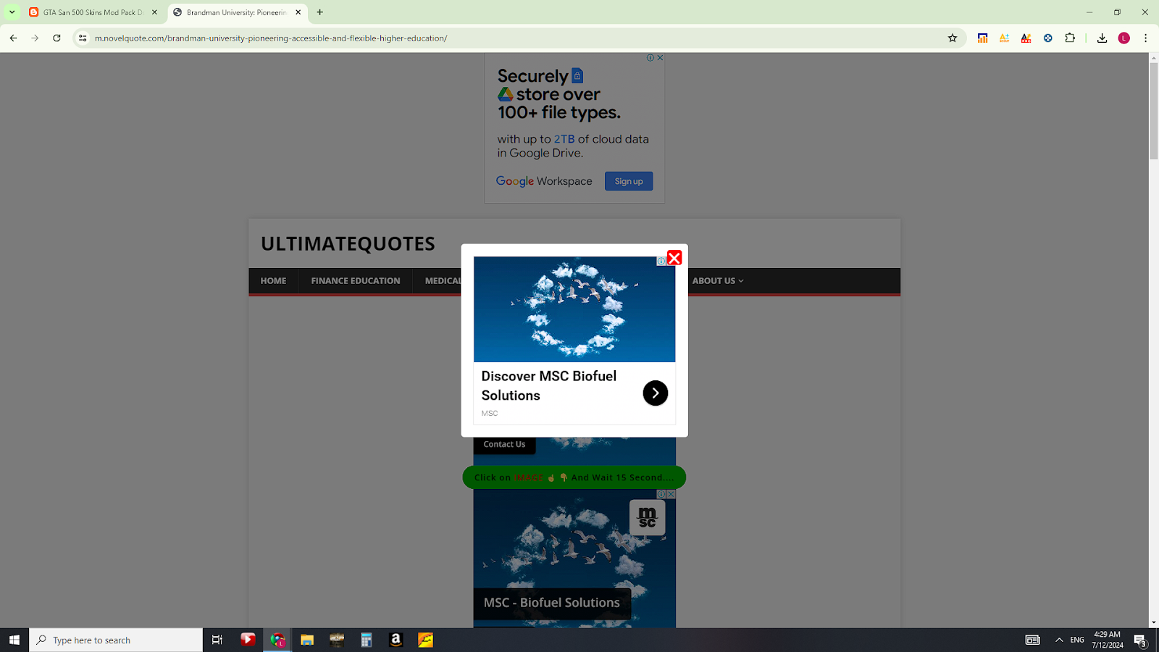Open the yellow A+ extension icon
Image resolution: width=1159 pixels, height=652 pixels.
[1004, 38]
